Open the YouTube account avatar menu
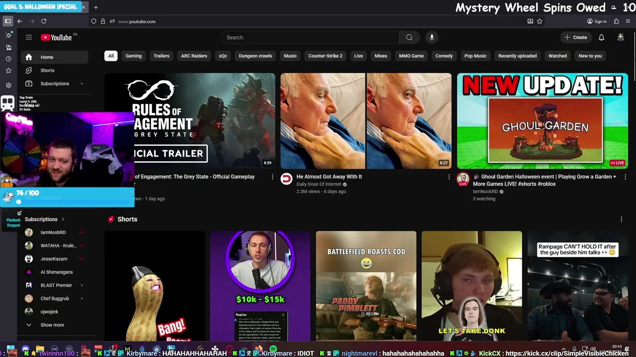The image size is (636, 357). coord(621,37)
